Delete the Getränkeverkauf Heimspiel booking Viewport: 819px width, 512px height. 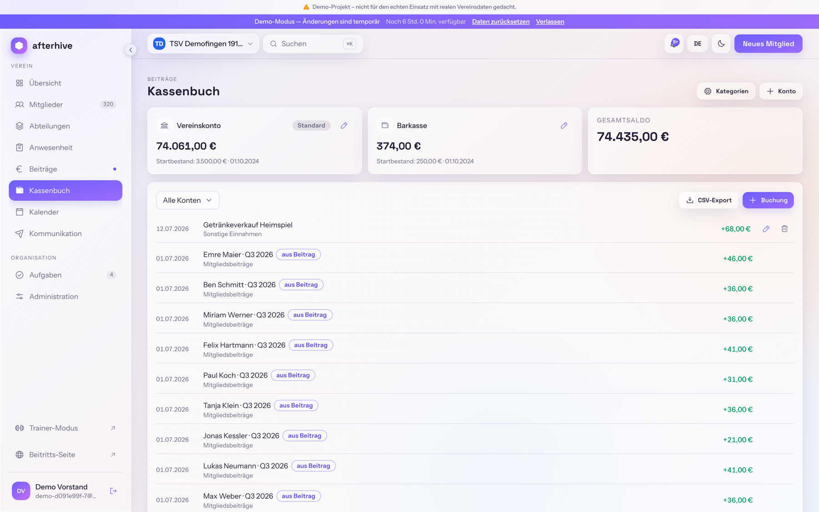[784, 229]
